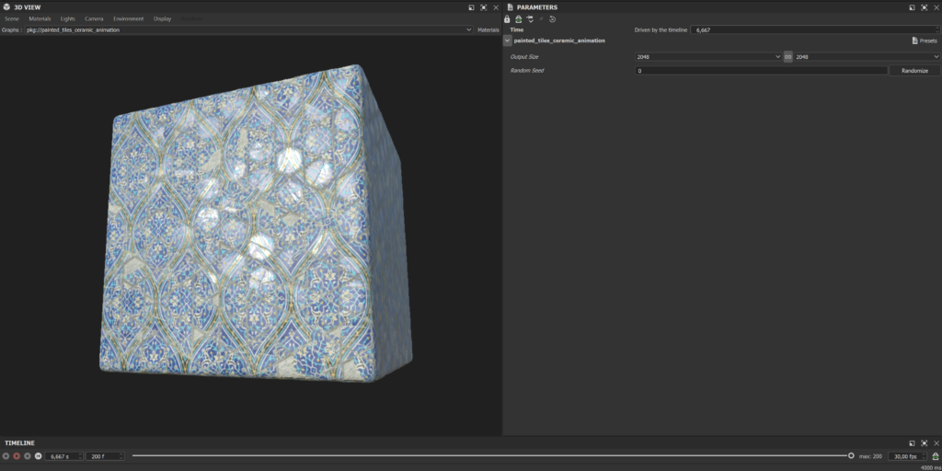The height and width of the screenshot is (471, 942).
Task: Float the 3D View panel
Action: 471,7
